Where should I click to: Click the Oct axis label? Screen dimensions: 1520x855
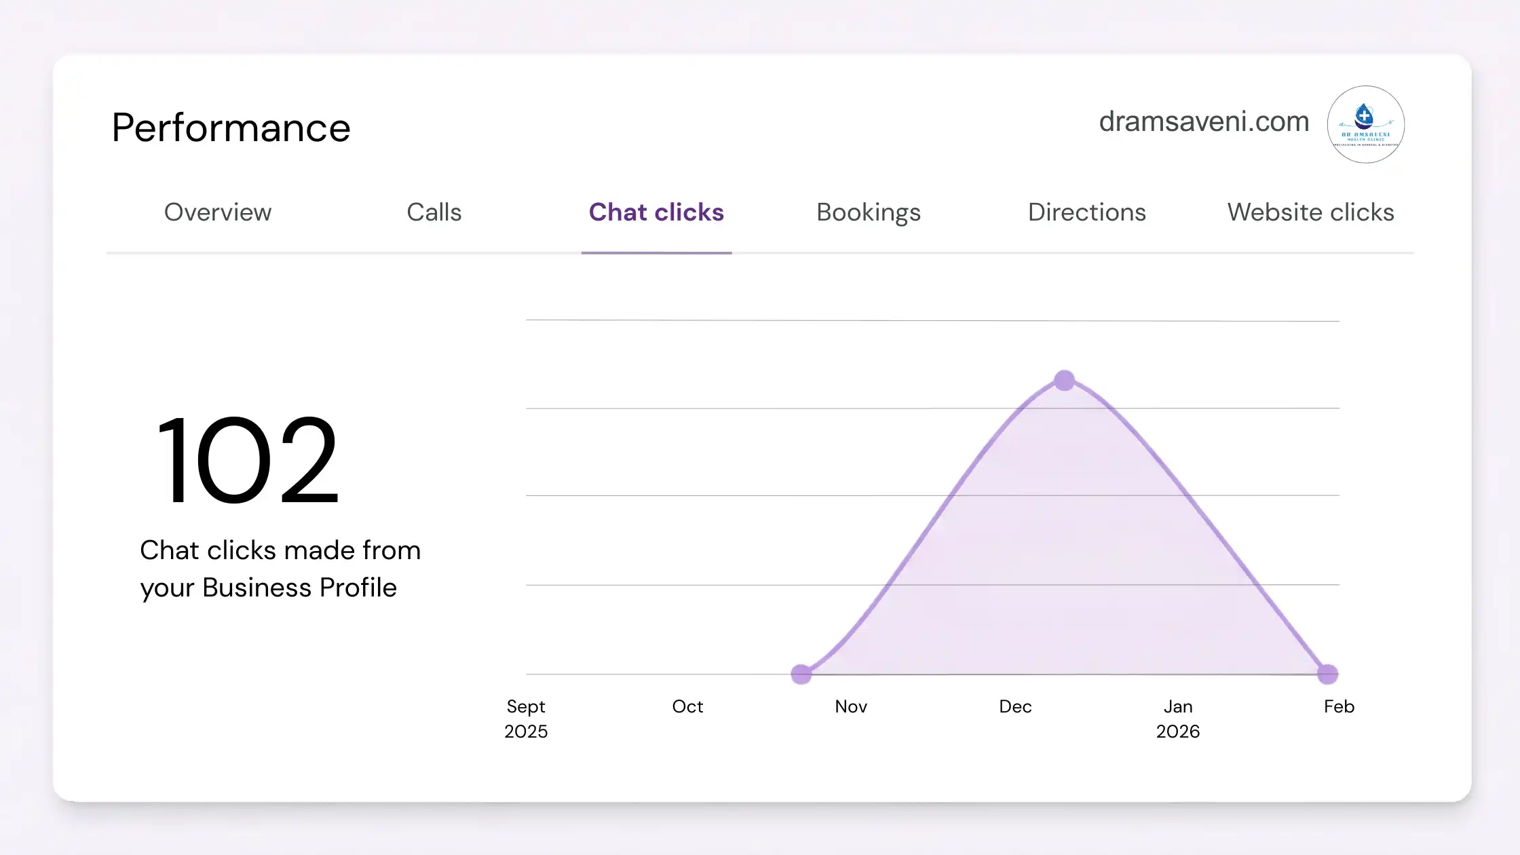click(x=687, y=706)
